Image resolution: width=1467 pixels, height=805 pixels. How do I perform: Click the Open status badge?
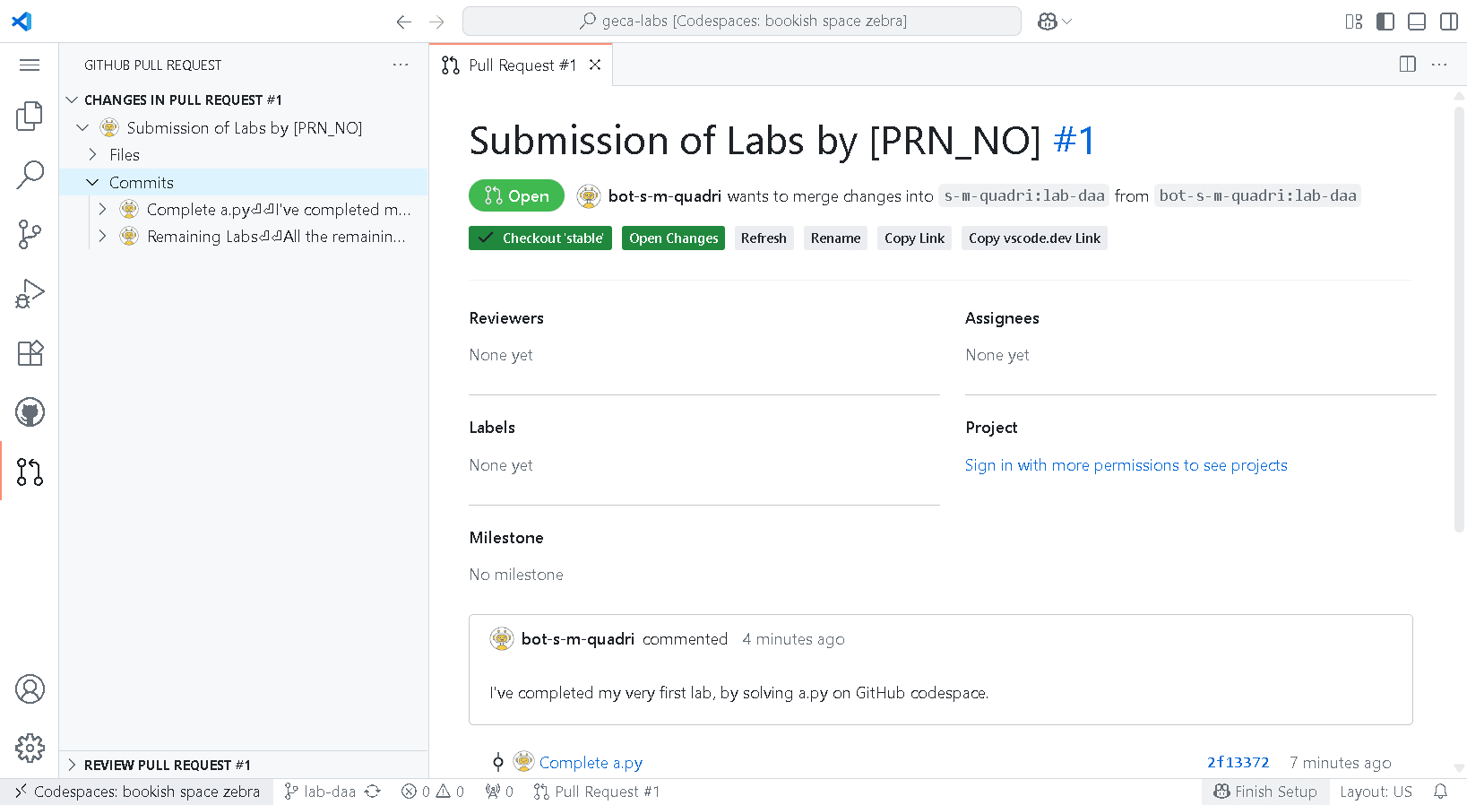coord(516,195)
